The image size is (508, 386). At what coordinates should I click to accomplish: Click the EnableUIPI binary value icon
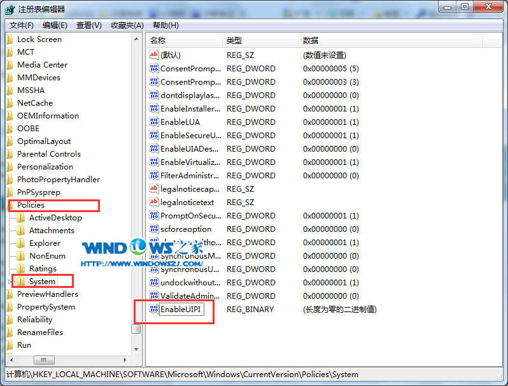point(153,309)
